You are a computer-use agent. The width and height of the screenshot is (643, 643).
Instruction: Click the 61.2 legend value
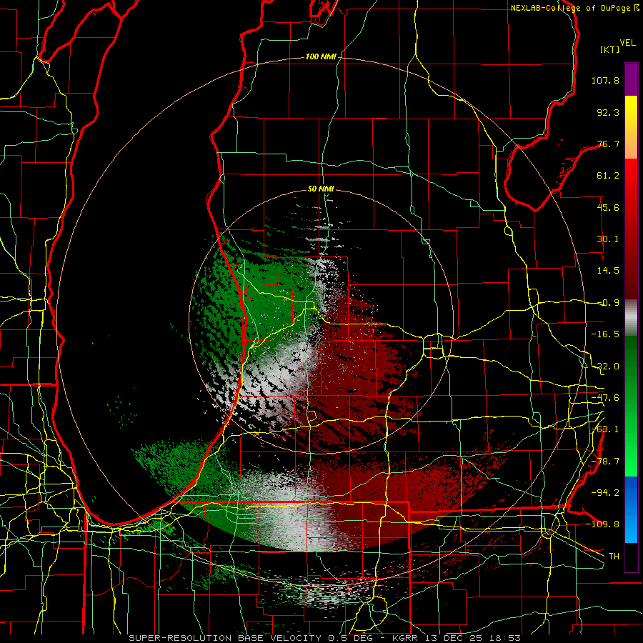[x=608, y=176]
